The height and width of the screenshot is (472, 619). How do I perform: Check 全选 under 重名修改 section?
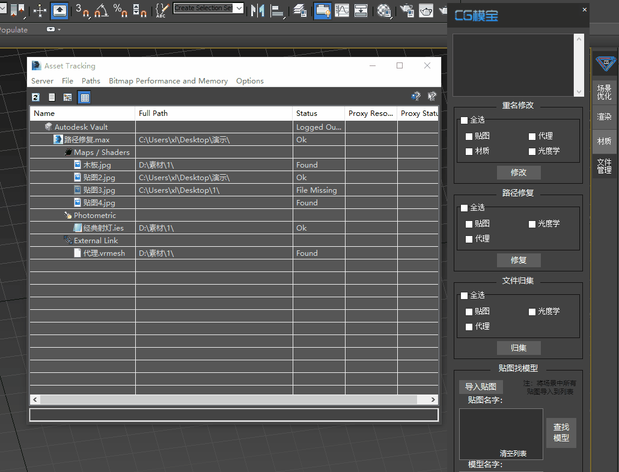point(464,121)
